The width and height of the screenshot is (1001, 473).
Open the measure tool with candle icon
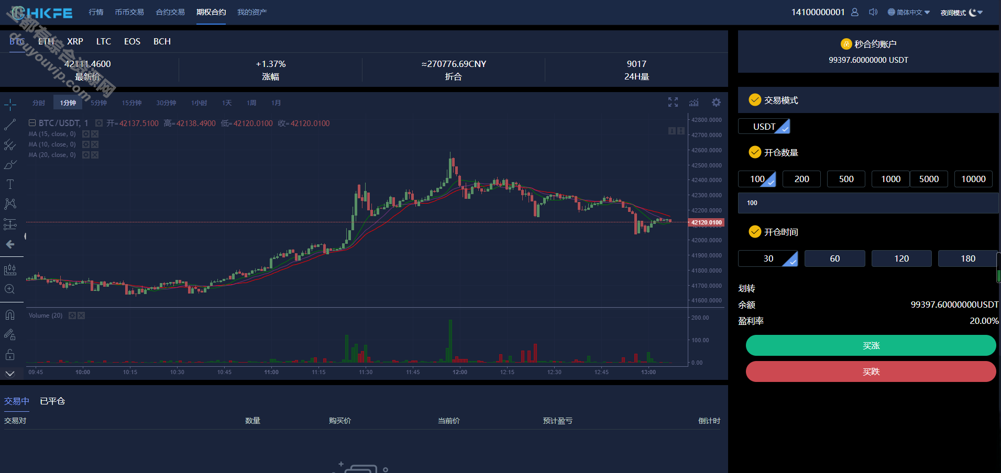[10, 269]
